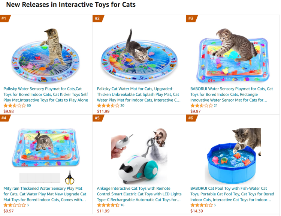Viewport: 281px width, 216px height.
Task: Open the 60 reviews count link
Action: point(29,106)
